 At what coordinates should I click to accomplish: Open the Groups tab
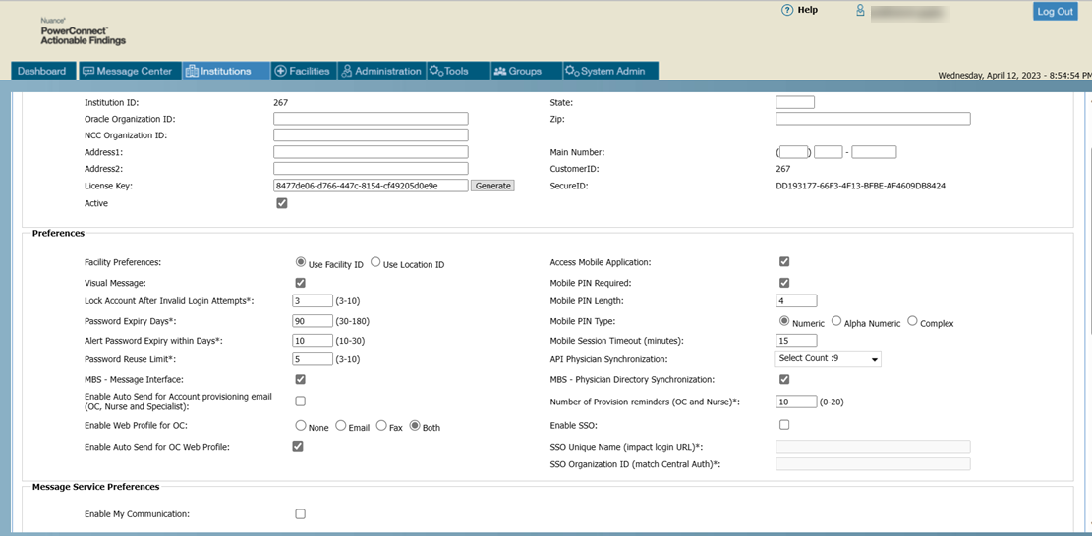point(525,71)
